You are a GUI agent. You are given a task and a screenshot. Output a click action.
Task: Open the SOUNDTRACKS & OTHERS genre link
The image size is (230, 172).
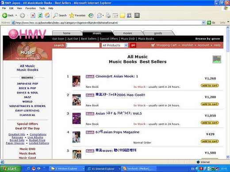pyautogui.click(x=27, y=106)
